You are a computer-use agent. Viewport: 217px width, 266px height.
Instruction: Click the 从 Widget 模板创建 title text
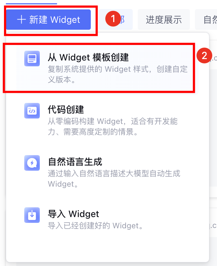coord(88,57)
